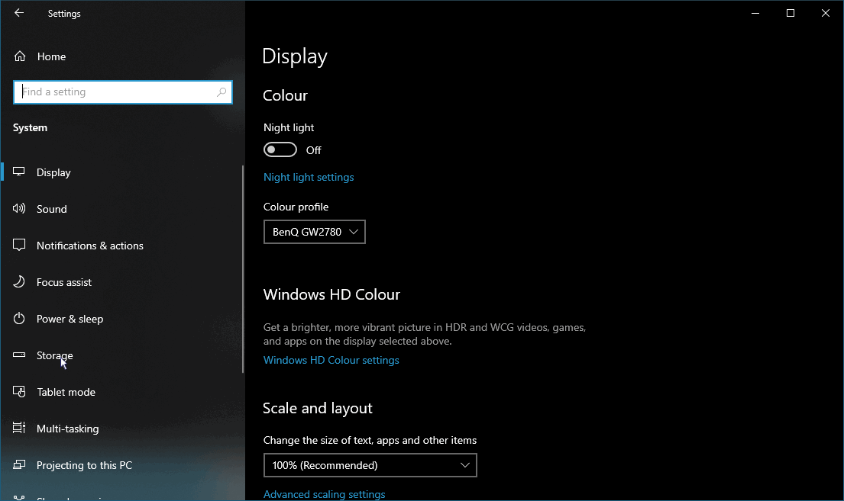The width and height of the screenshot is (844, 501).
Task: Open Windows HD Colour settings link
Action: (x=331, y=360)
